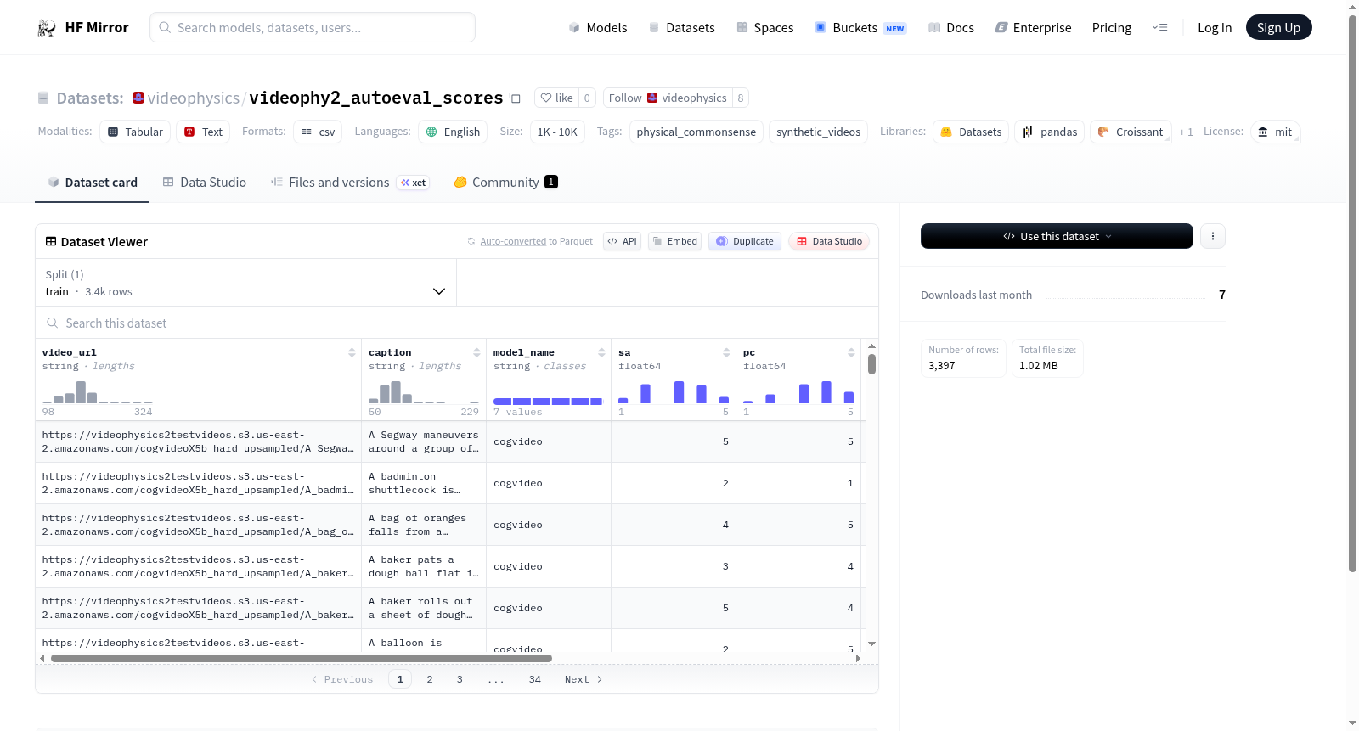Open the Use this dataset dropdown
The image size is (1359, 731).
[1057, 236]
